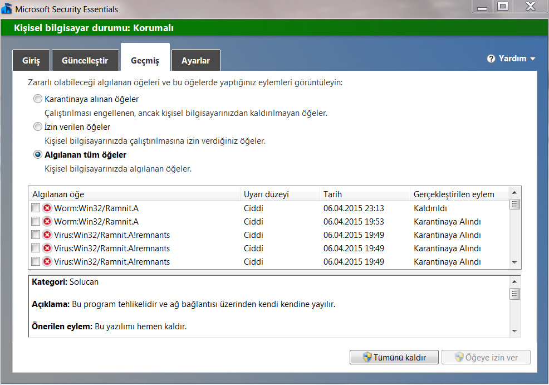Screen dimensions: 549x385
Task: Open the Yardım dropdown arrow
Action: tap(532, 59)
